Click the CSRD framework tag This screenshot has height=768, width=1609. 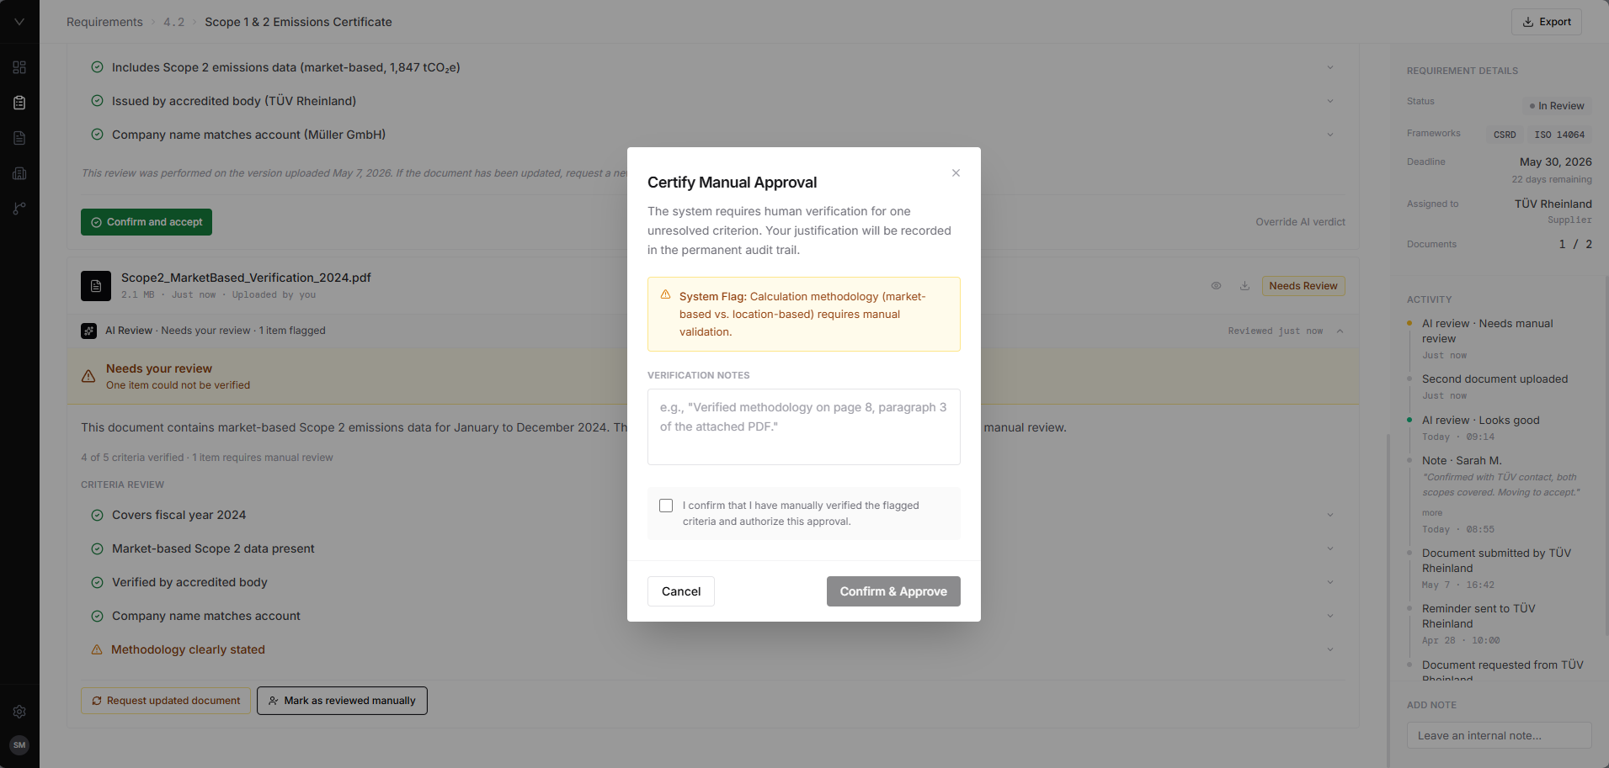(1504, 135)
